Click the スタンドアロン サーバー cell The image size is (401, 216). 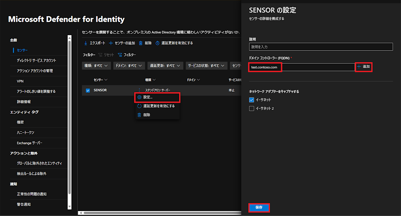point(158,90)
